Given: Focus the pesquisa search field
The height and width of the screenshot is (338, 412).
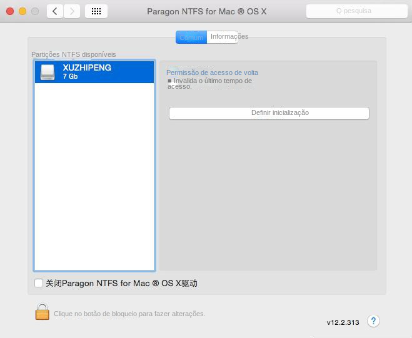Looking at the screenshot, I should 357,11.
